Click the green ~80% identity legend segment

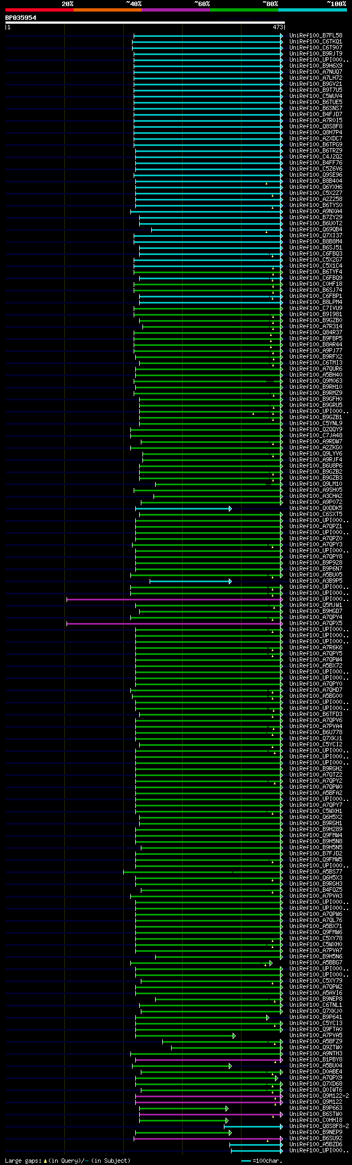point(244,10)
